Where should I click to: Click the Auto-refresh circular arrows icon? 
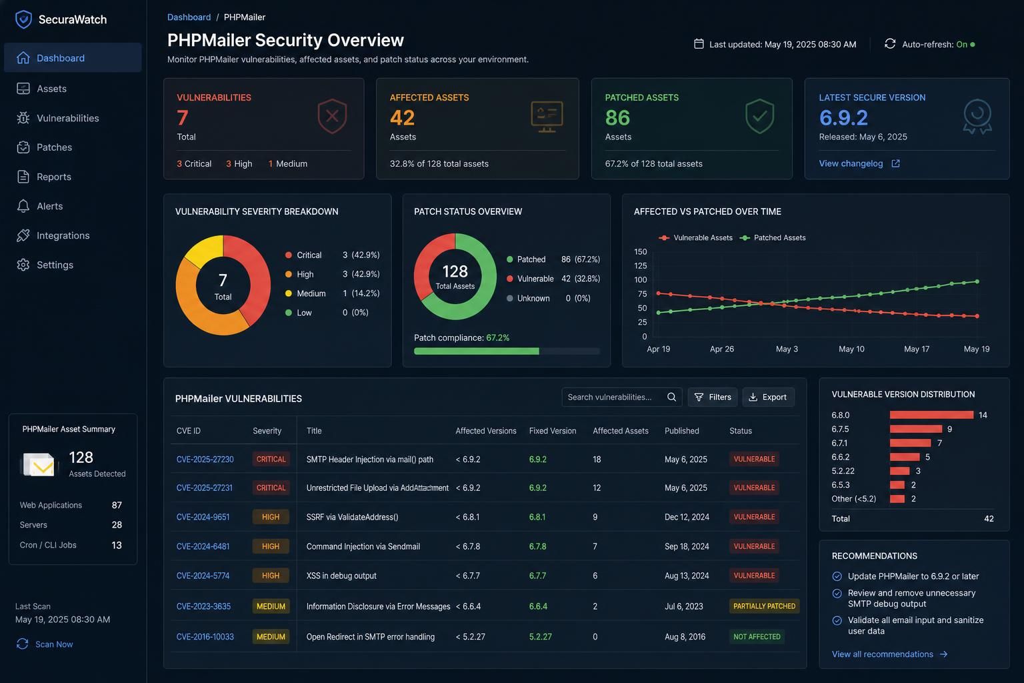point(890,44)
